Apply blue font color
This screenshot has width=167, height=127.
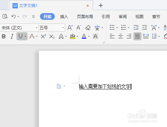(x=84, y=36)
